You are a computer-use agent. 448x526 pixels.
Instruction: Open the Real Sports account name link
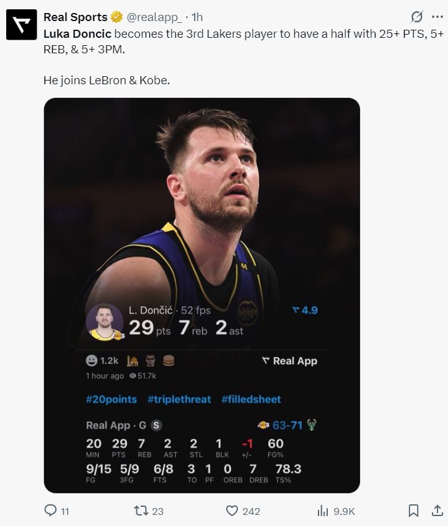tap(75, 17)
